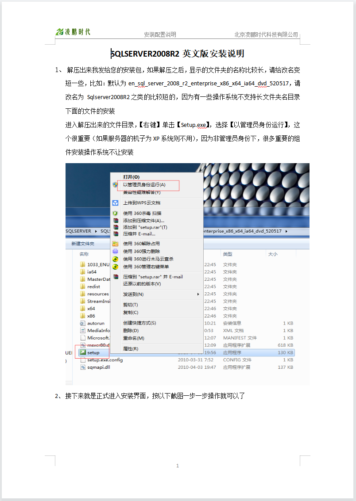Choose 删除(D) from the context menu

131,331
